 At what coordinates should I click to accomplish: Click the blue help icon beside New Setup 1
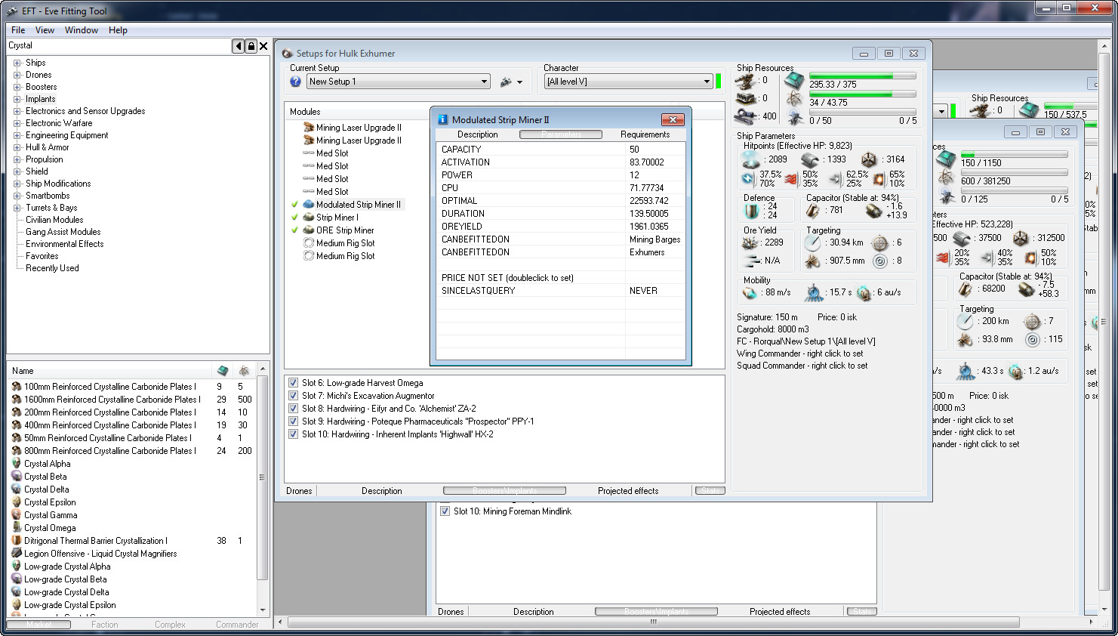coord(295,82)
